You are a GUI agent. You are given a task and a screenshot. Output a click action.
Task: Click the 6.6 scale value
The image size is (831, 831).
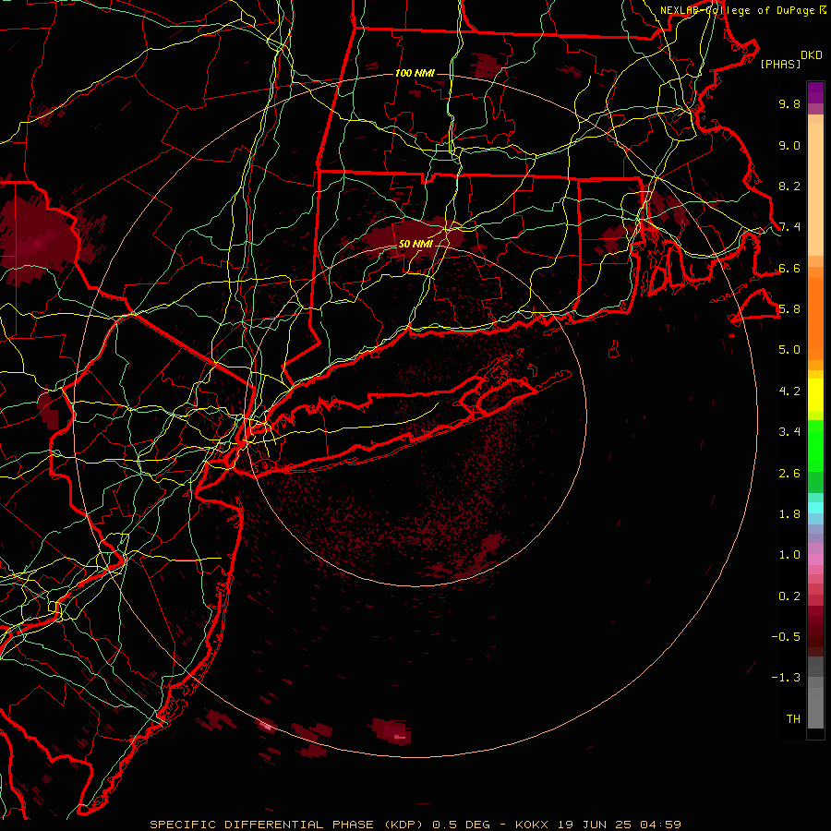tap(789, 268)
